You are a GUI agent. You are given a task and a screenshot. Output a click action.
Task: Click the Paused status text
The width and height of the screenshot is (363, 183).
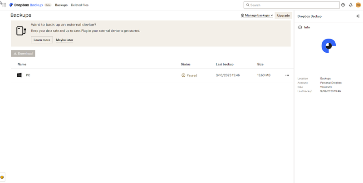click(x=191, y=75)
